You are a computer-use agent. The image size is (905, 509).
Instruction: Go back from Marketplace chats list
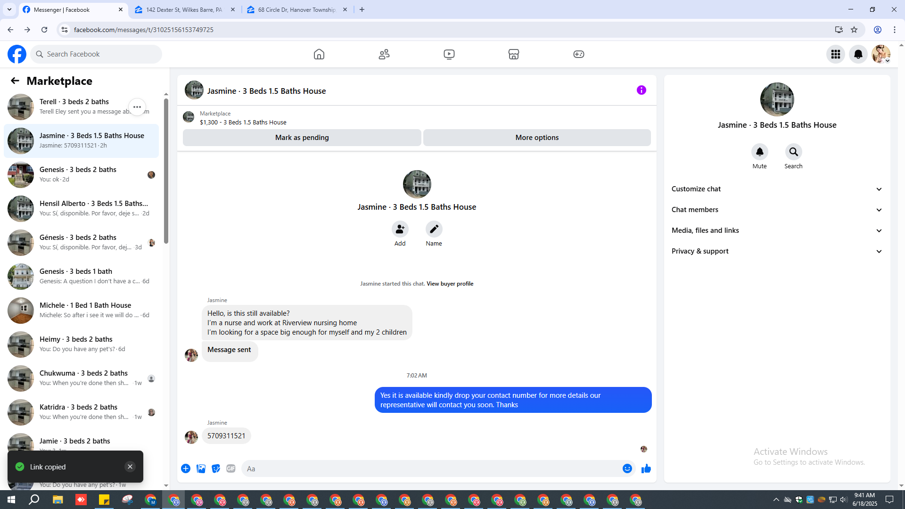(15, 81)
